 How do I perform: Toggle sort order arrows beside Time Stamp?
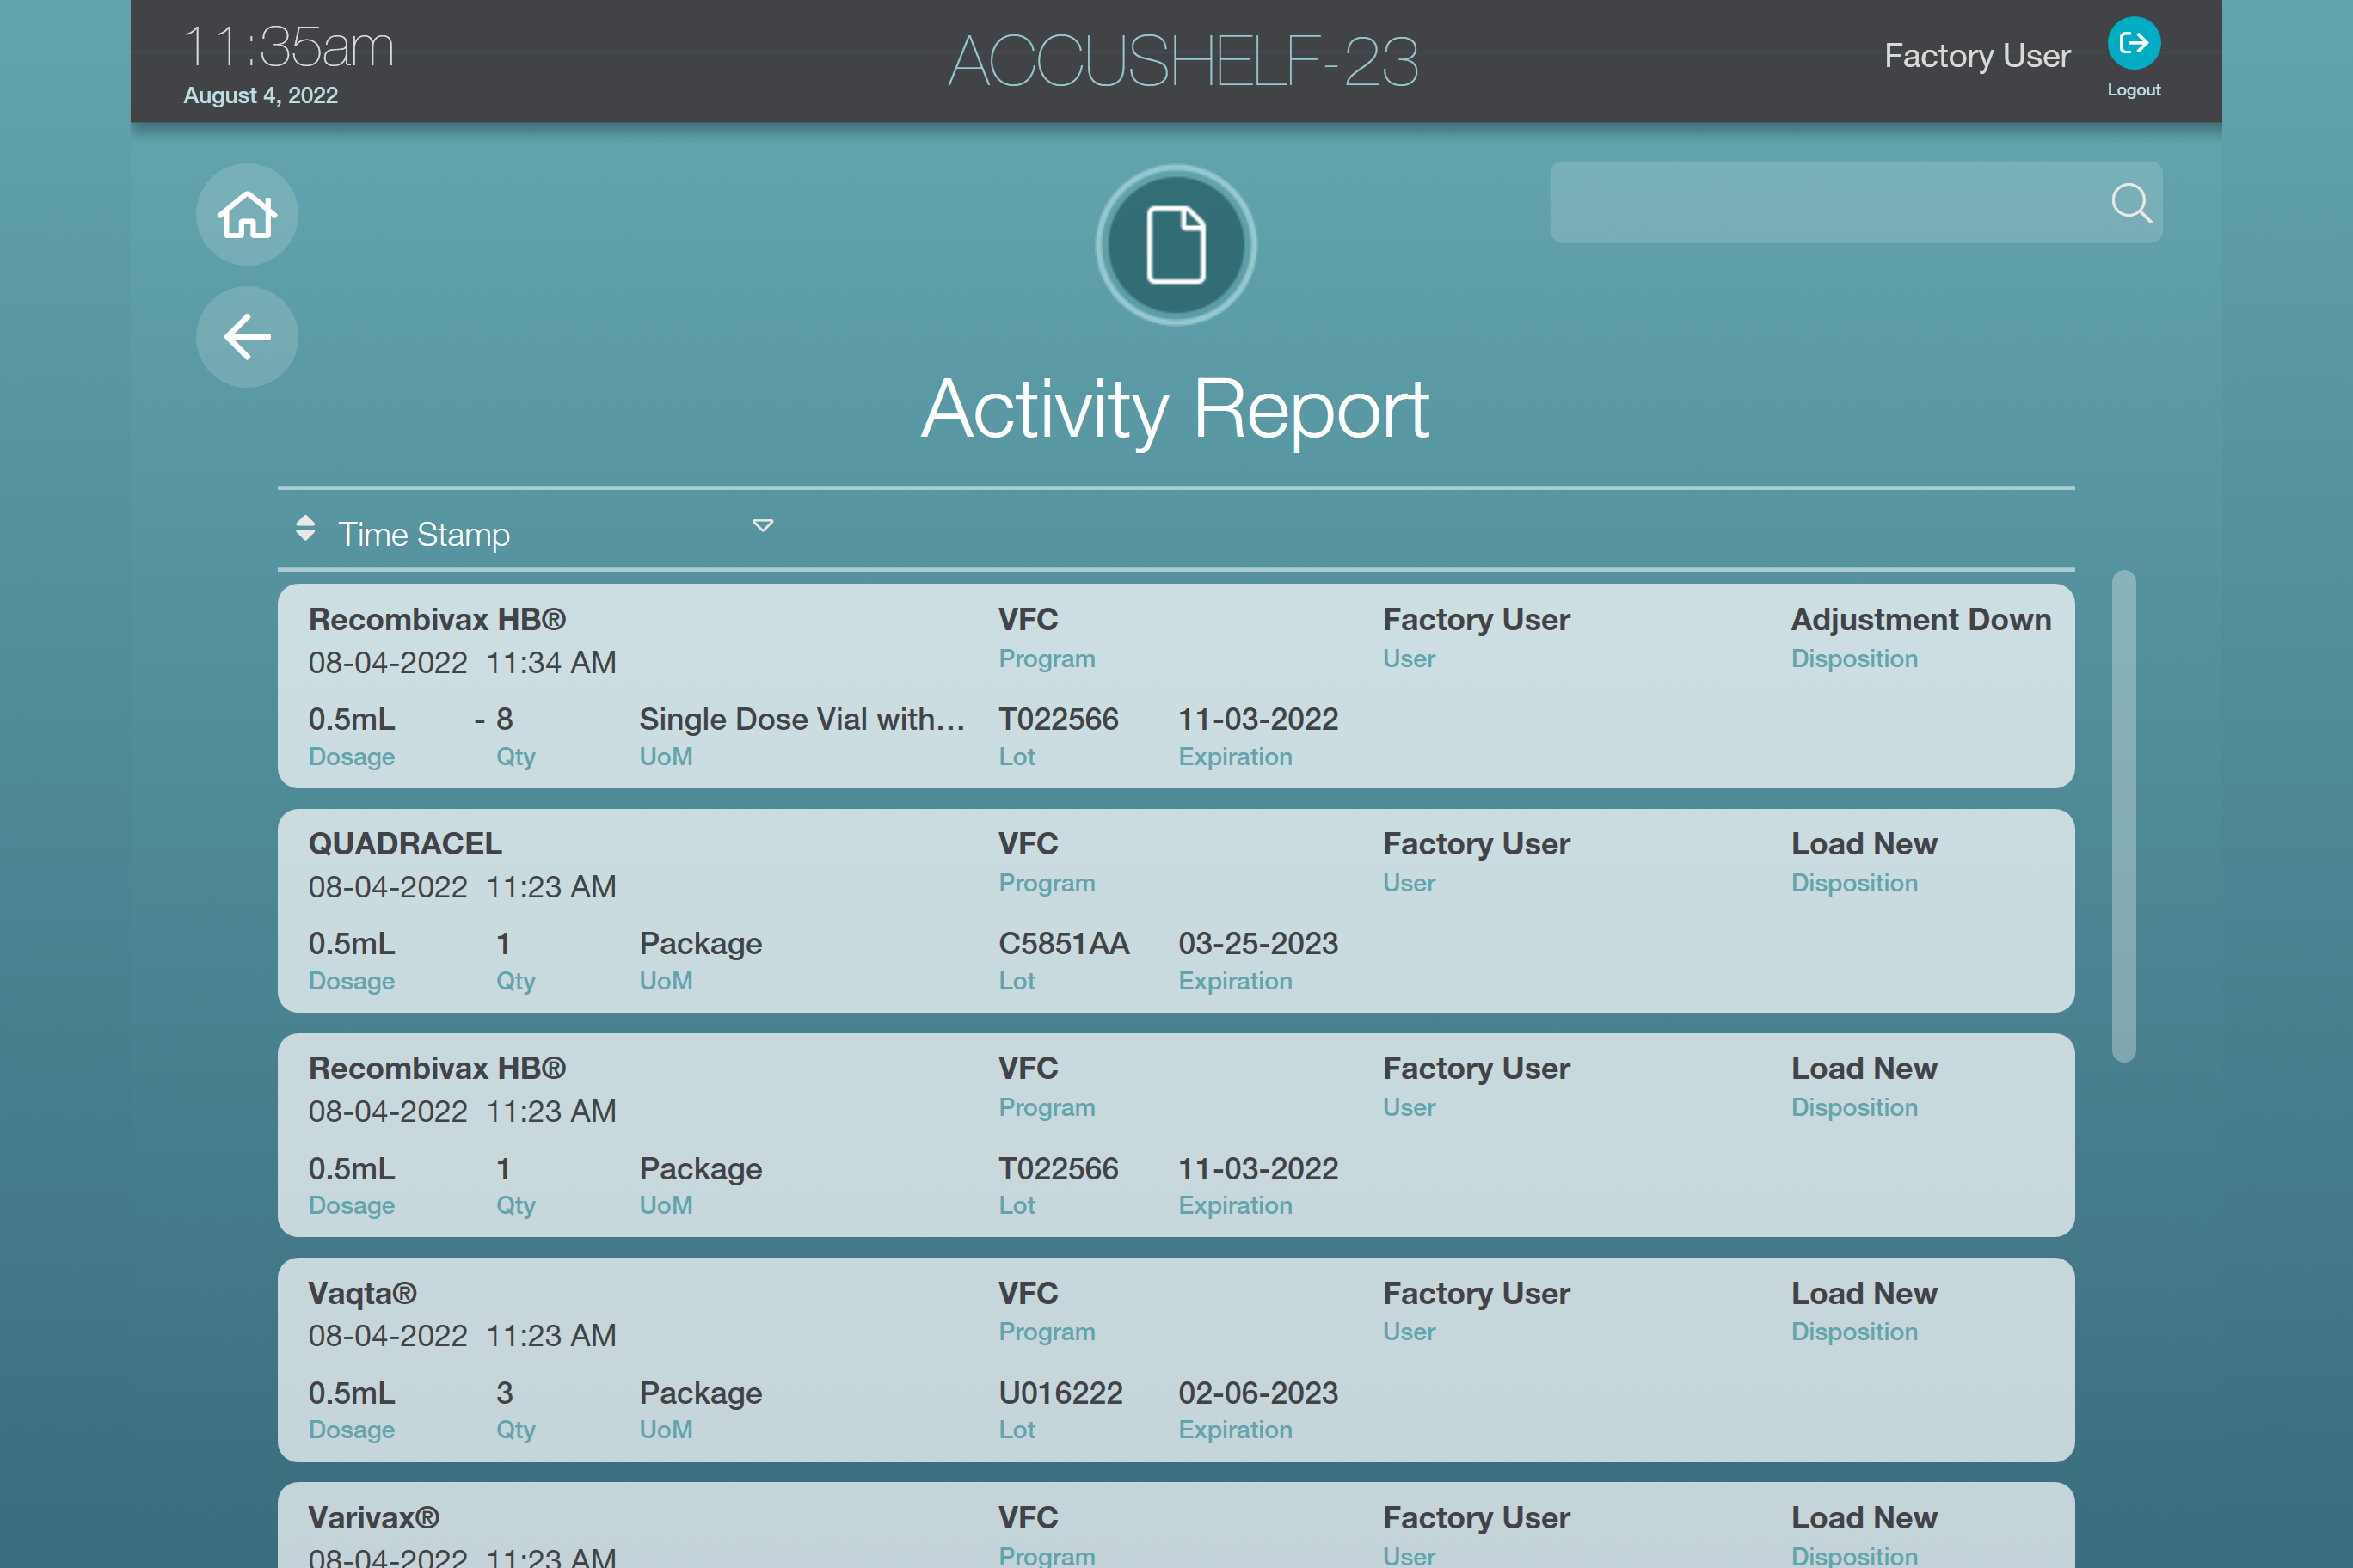(x=305, y=528)
